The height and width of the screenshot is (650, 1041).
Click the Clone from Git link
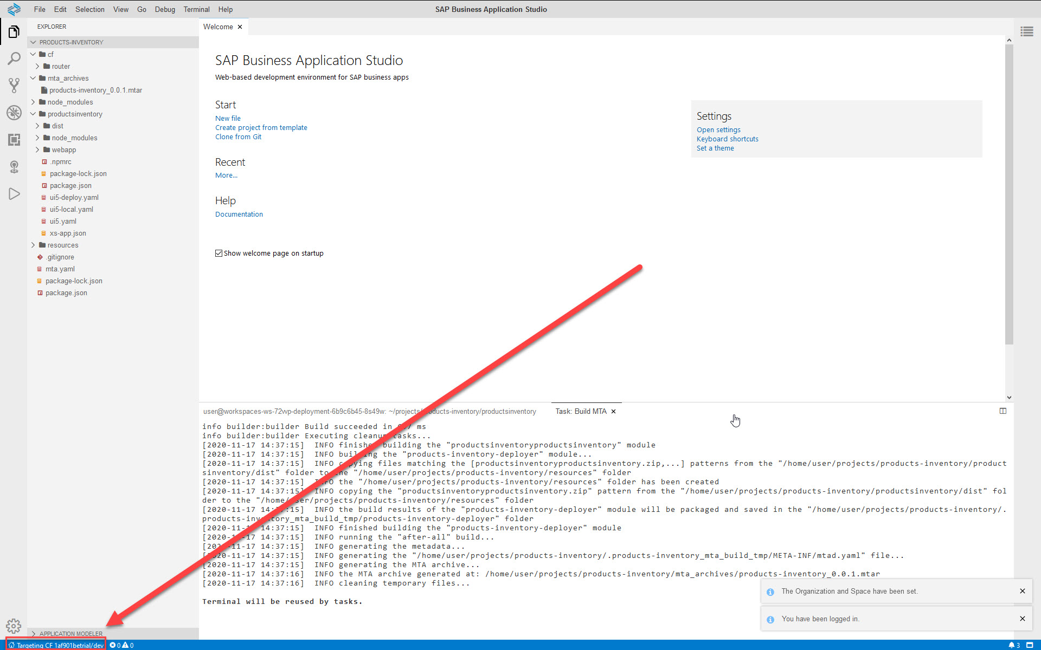point(238,137)
